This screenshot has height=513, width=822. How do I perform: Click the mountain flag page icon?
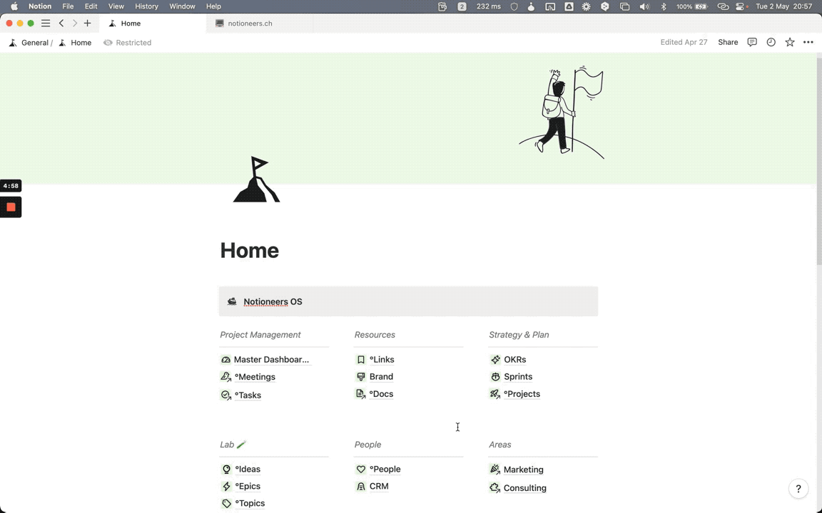pos(256,179)
